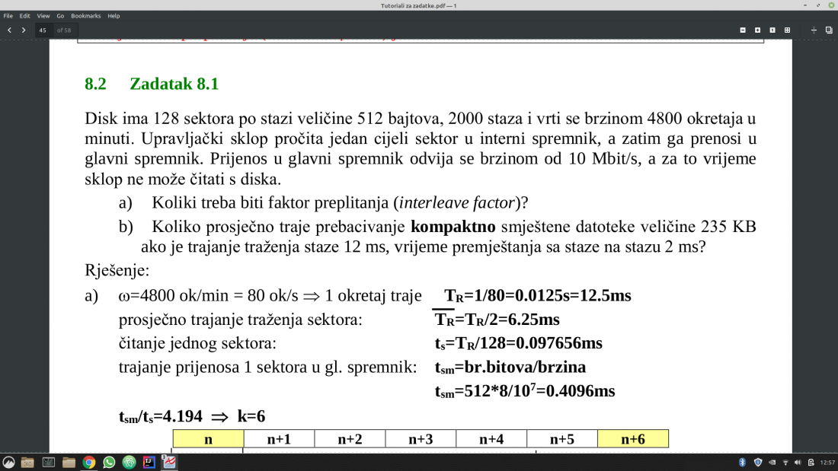838x471 pixels.
Task: Go to the next page arrow
Action: click(24, 30)
